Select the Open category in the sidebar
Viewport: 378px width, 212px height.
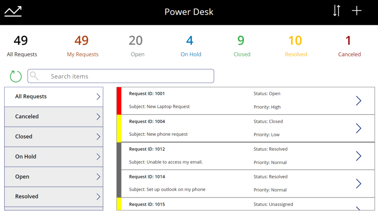(x=54, y=177)
